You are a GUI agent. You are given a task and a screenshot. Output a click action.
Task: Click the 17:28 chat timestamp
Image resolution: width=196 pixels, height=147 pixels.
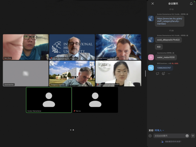point(171,31)
